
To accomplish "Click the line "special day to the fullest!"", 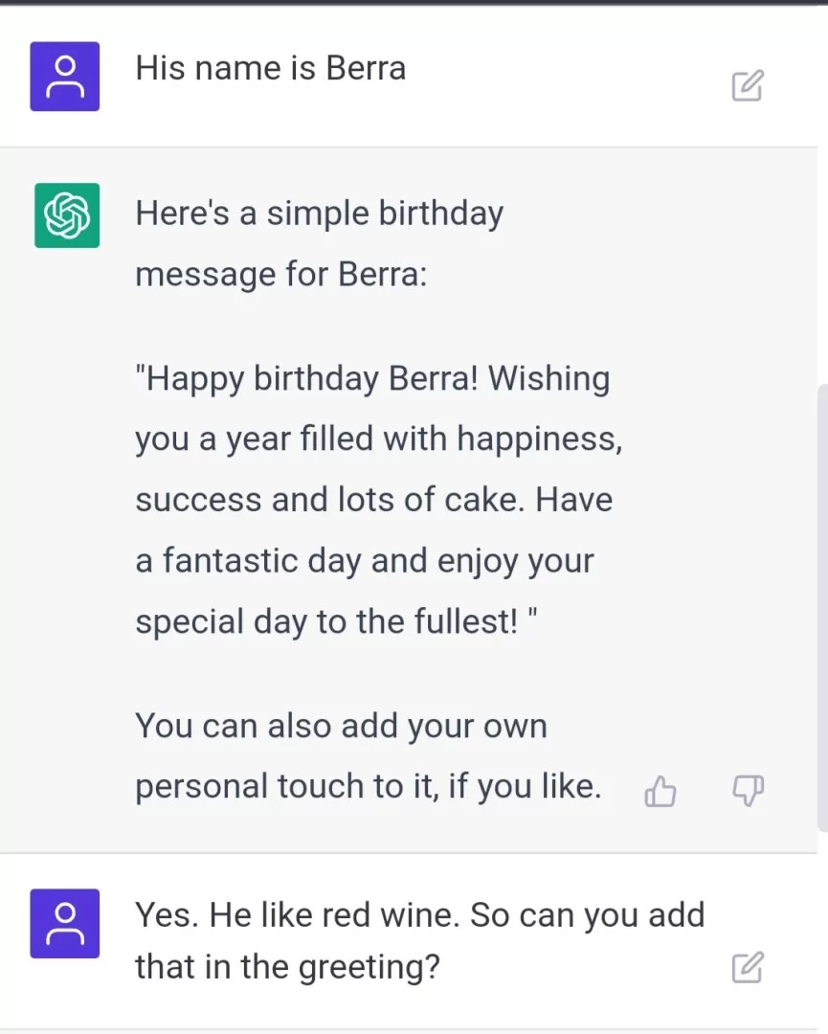I will 325,621.
